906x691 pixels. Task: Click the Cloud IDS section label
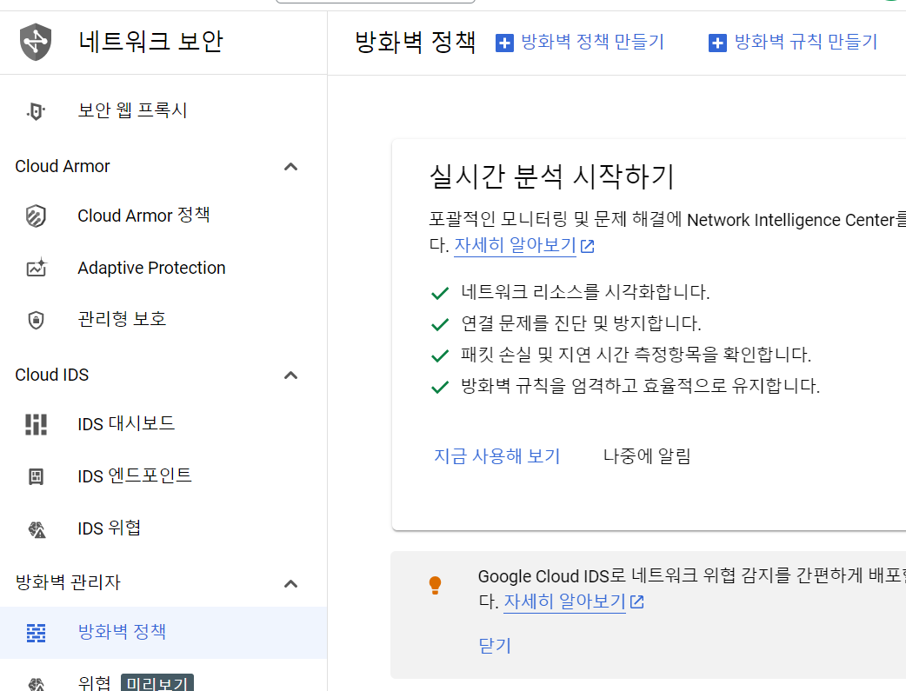click(52, 375)
